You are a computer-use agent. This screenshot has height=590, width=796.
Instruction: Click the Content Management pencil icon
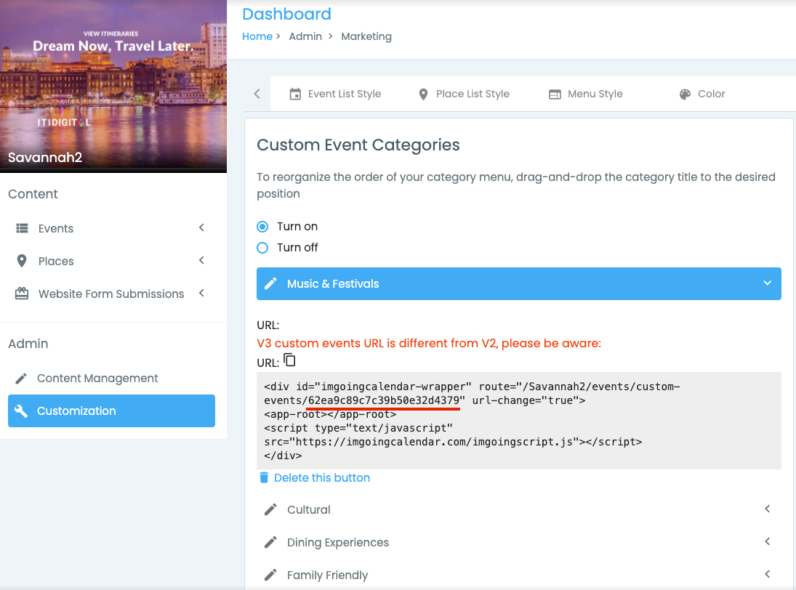tap(21, 379)
